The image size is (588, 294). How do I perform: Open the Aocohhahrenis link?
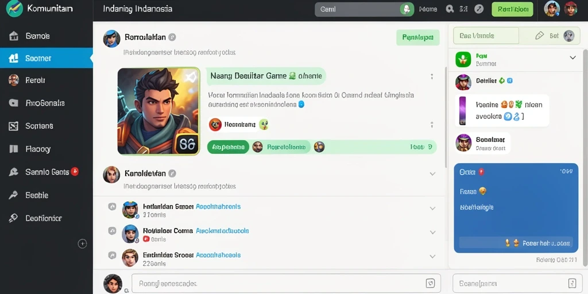pyautogui.click(x=218, y=206)
